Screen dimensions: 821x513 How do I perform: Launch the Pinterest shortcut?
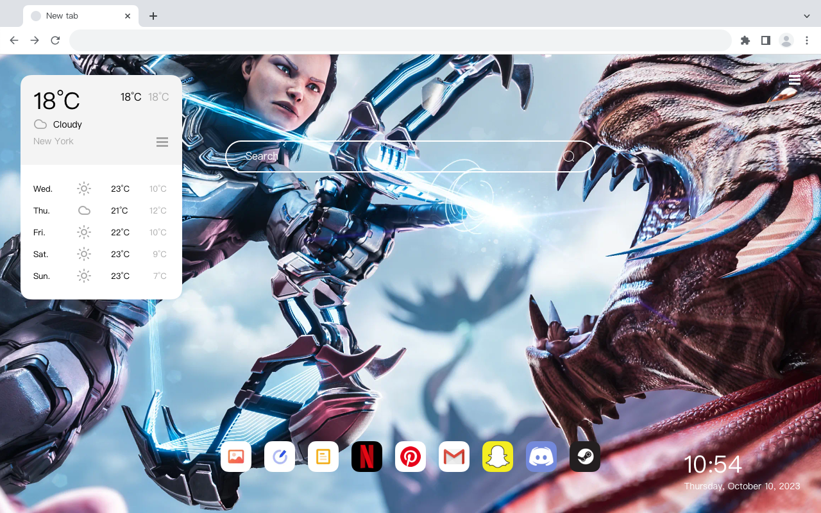[x=410, y=457]
